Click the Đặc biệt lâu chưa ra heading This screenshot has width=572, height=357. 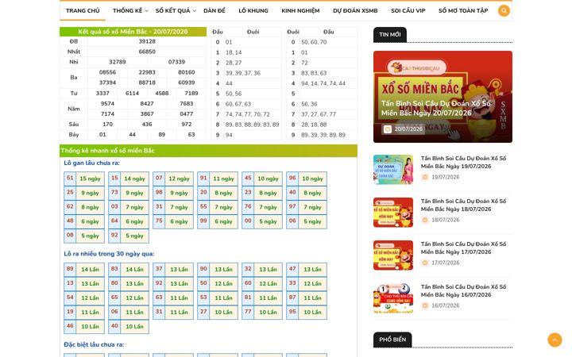[x=94, y=344]
